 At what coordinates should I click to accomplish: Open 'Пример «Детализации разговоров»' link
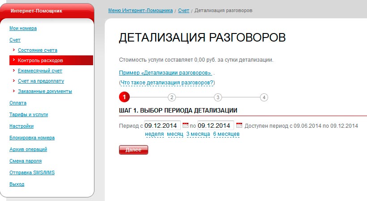[166, 73]
